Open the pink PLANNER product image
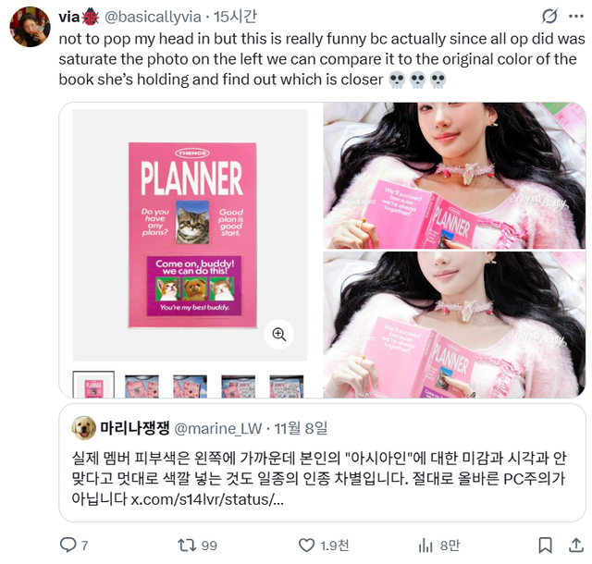The width and height of the screenshot is (592, 564). click(x=191, y=235)
